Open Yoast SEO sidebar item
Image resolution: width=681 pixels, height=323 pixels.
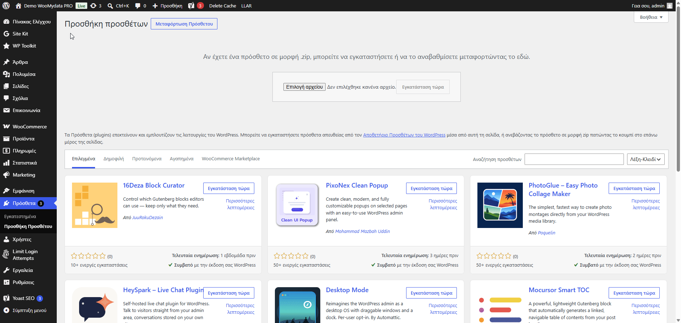pyautogui.click(x=28, y=298)
